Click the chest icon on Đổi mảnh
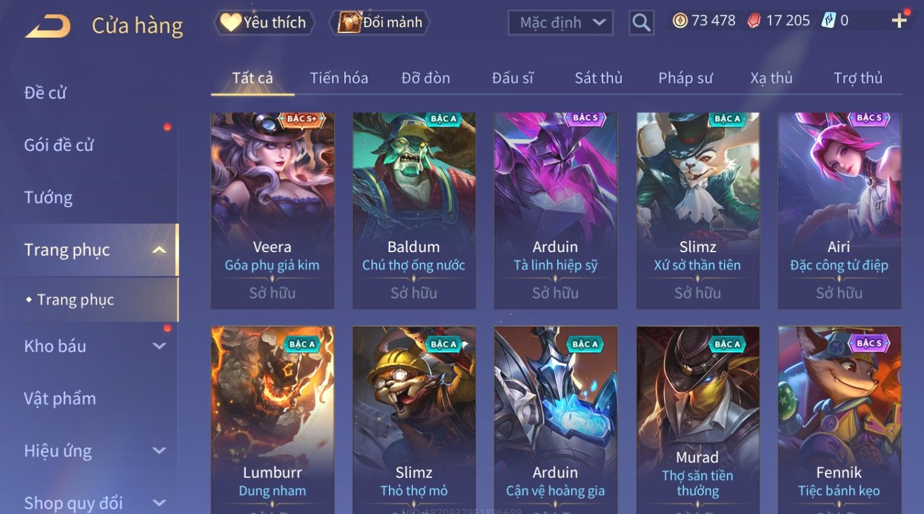This screenshot has width=924, height=514. 349,22
